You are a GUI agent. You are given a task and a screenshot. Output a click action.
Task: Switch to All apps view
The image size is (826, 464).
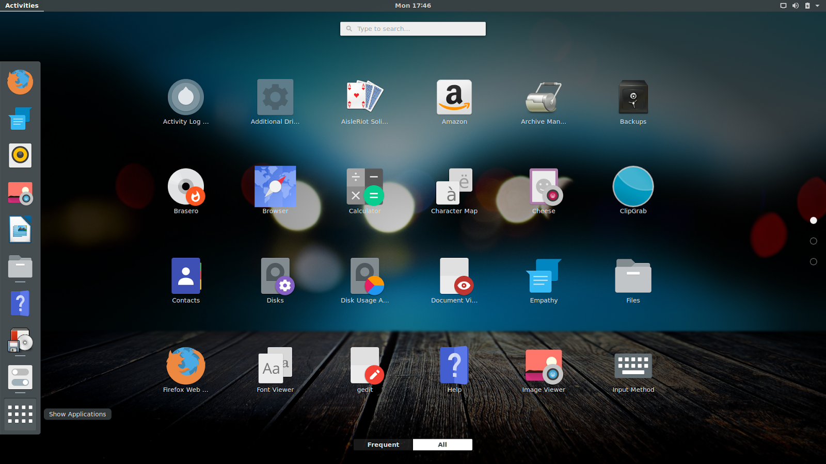[442, 444]
